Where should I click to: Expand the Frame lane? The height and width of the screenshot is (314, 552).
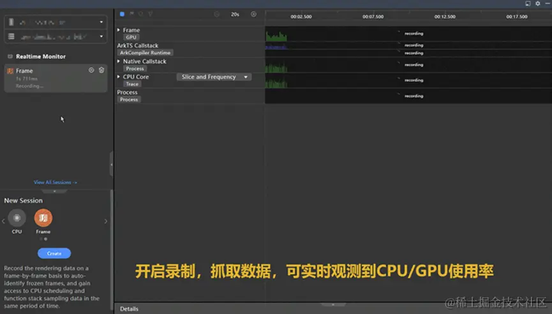(119, 30)
